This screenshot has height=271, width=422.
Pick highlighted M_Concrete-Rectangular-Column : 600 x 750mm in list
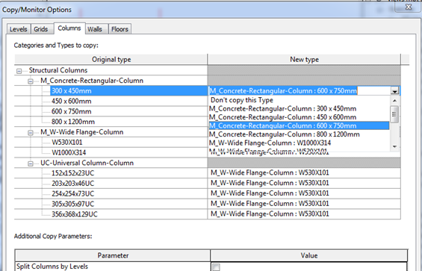click(300, 125)
